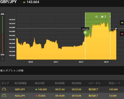Click the 48% green sentiment bar
The image size is (124, 99).
click(3, 25)
